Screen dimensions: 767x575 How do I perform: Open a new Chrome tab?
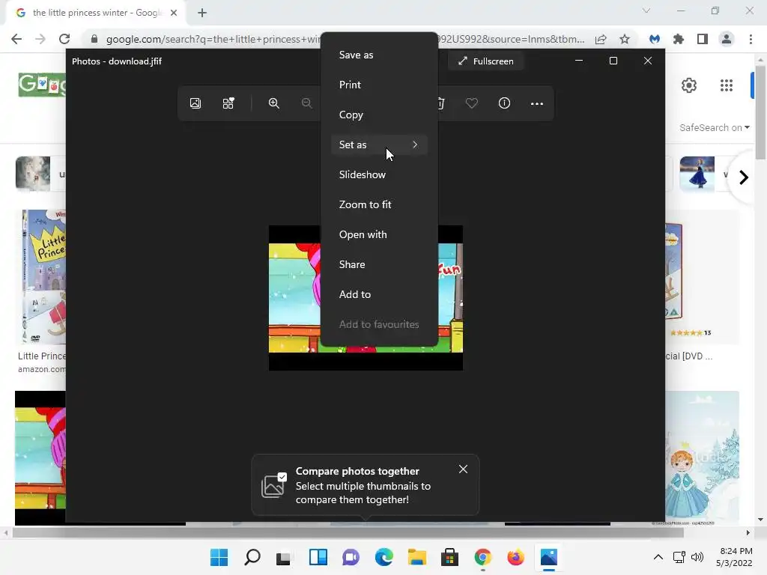pyautogui.click(x=202, y=13)
